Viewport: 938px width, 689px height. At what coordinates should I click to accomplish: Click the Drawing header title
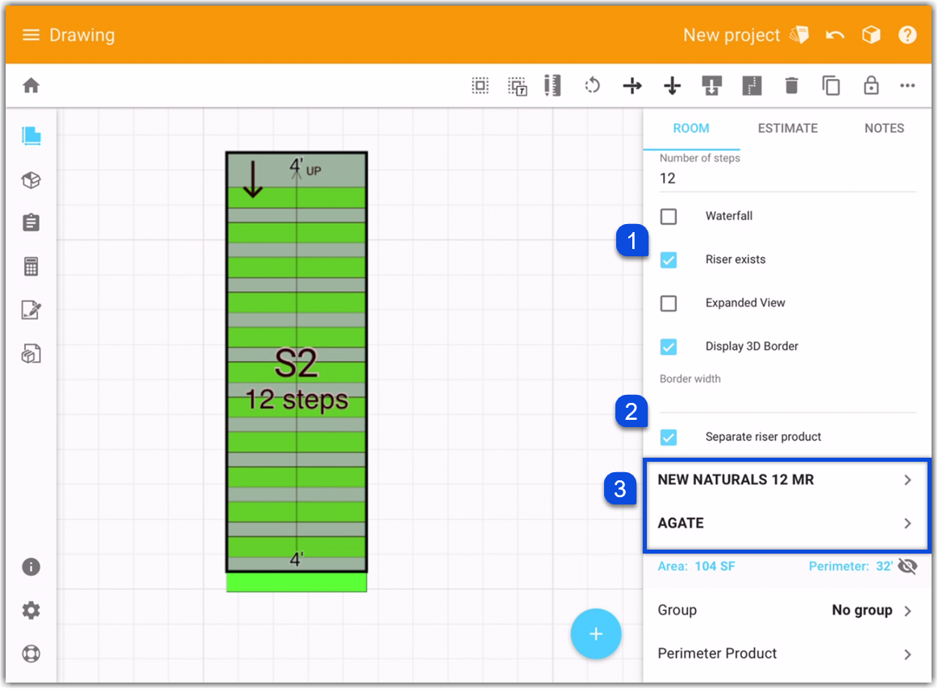[x=82, y=35]
